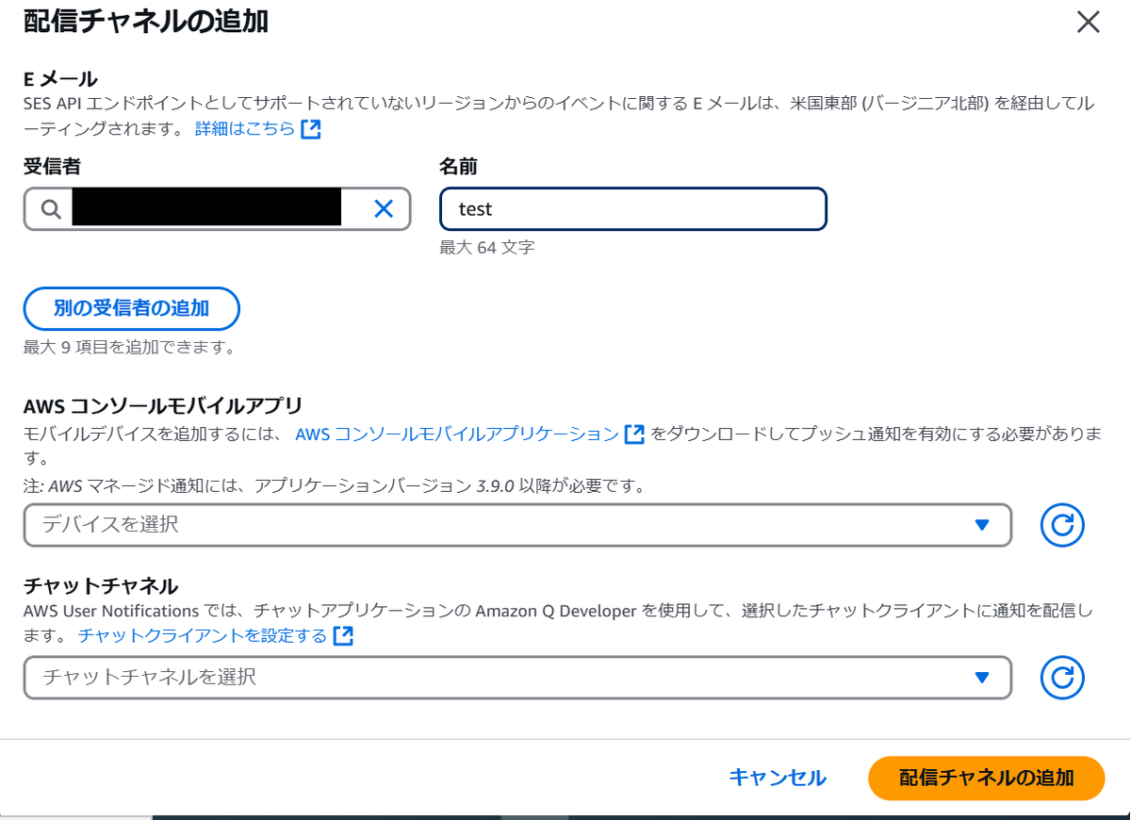Click external link icon after チャットクライアントを設定する
Screen dimensions: 1131x820
[343, 636]
